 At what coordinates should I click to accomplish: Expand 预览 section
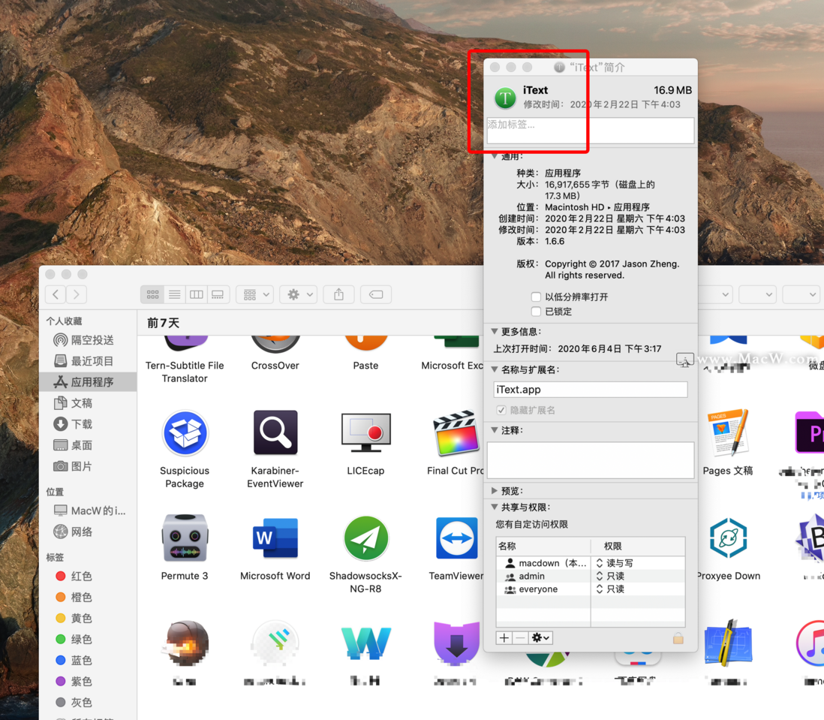coord(494,490)
